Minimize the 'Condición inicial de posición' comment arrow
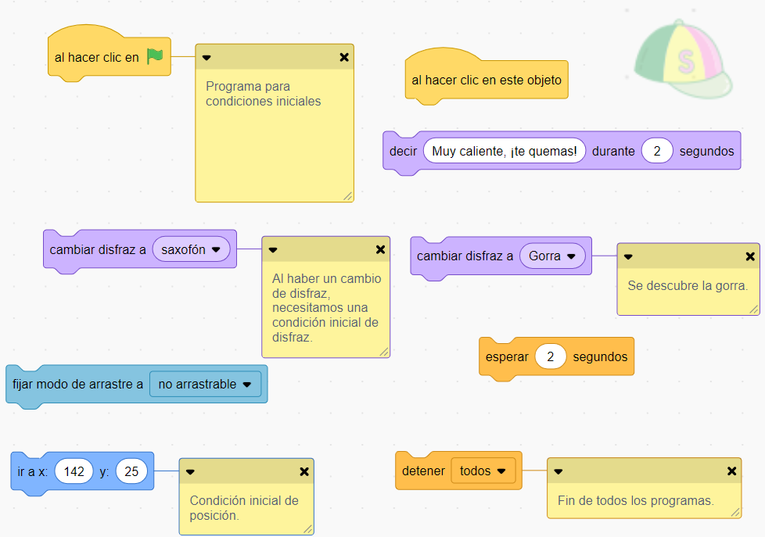This screenshot has width=765, height=537. point(190,471)
